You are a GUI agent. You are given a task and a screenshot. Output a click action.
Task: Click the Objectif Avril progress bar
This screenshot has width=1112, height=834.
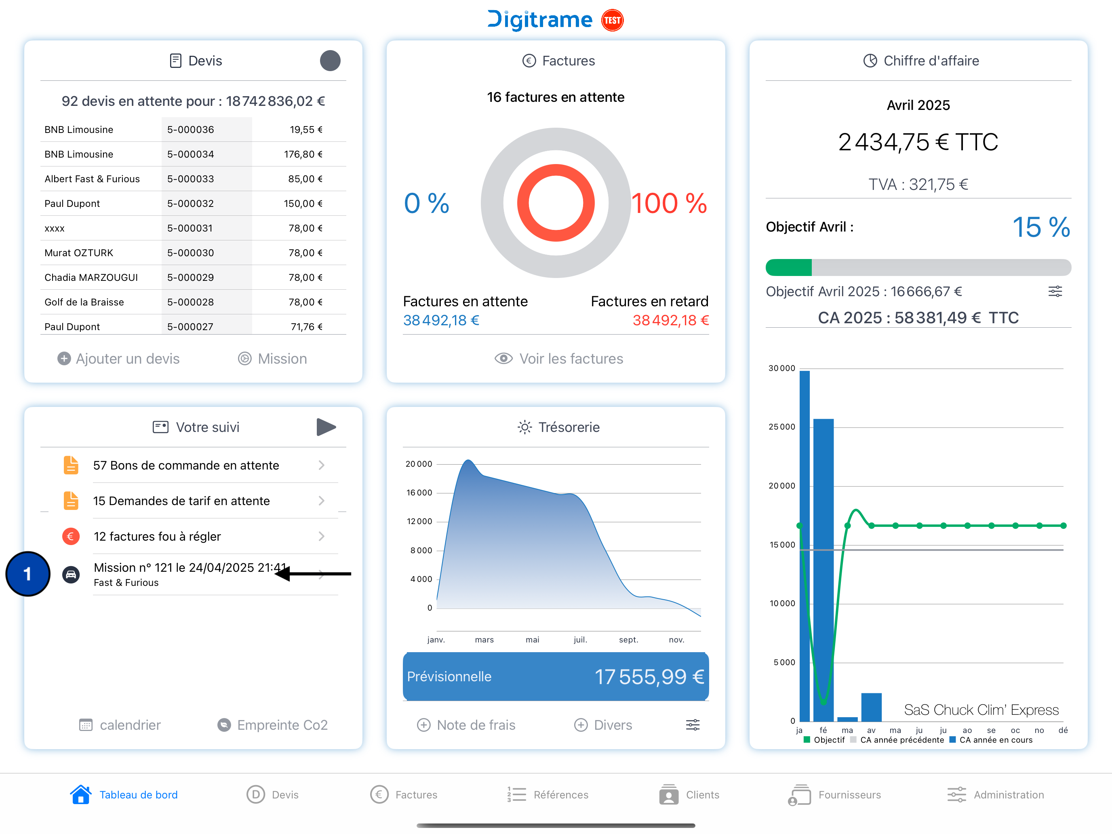[x=918, y=267]
